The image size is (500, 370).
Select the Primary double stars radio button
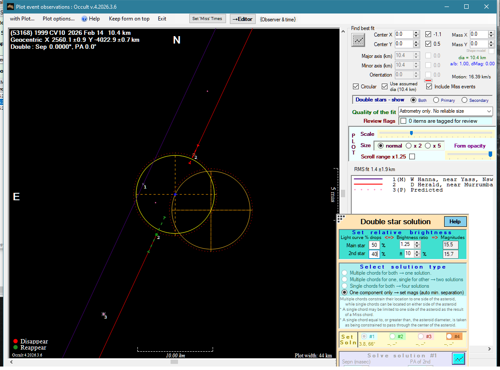[x=436, y=100]
